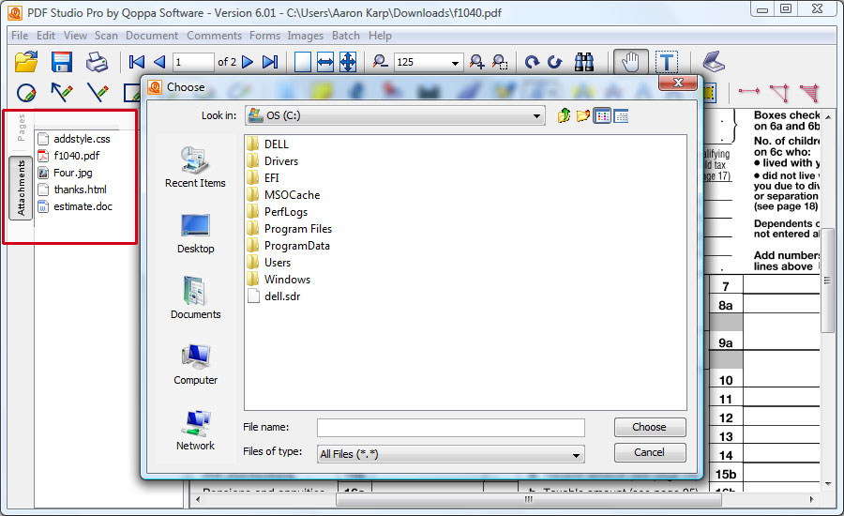
Task: Switch to the Pages side tab
Action: click(21, 128)
